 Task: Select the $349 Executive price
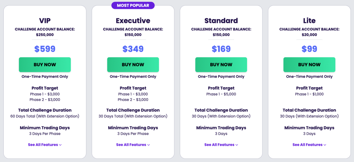pos(133,49)
